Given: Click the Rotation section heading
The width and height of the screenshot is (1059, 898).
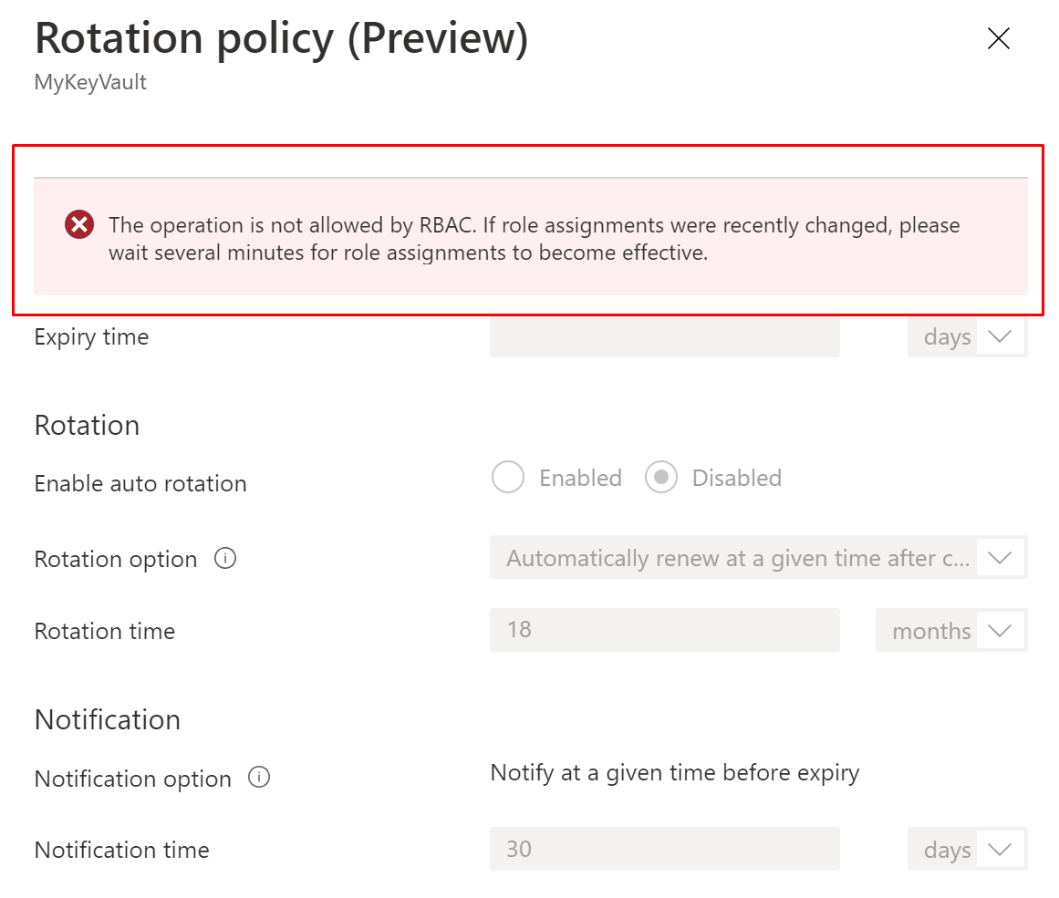Looking at the screenshot, I should [x=87, y=426].
